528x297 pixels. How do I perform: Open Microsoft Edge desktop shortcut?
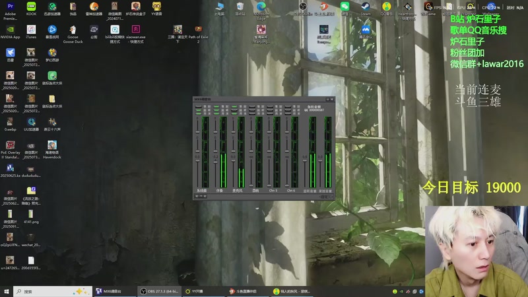[261, 10]
